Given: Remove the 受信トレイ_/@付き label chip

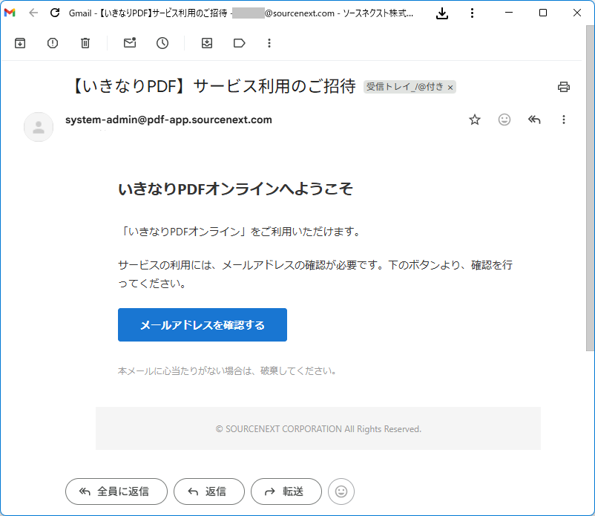Looking at the screenshot, I should [450, 88].
